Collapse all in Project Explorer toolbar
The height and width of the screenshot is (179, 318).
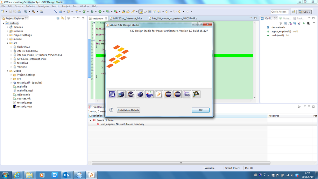pos(58,18)
